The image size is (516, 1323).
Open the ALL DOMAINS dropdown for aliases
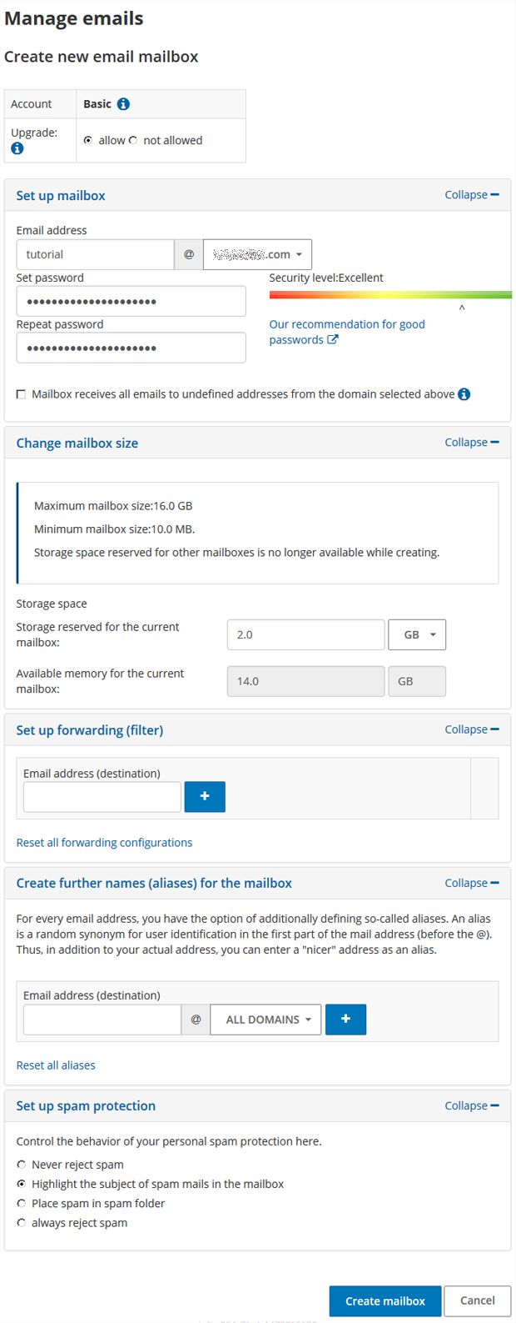point(265,1019)
